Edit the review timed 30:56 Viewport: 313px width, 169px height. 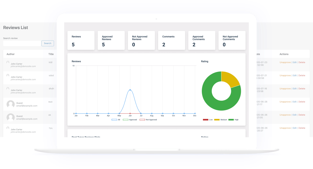pos(295,75)
